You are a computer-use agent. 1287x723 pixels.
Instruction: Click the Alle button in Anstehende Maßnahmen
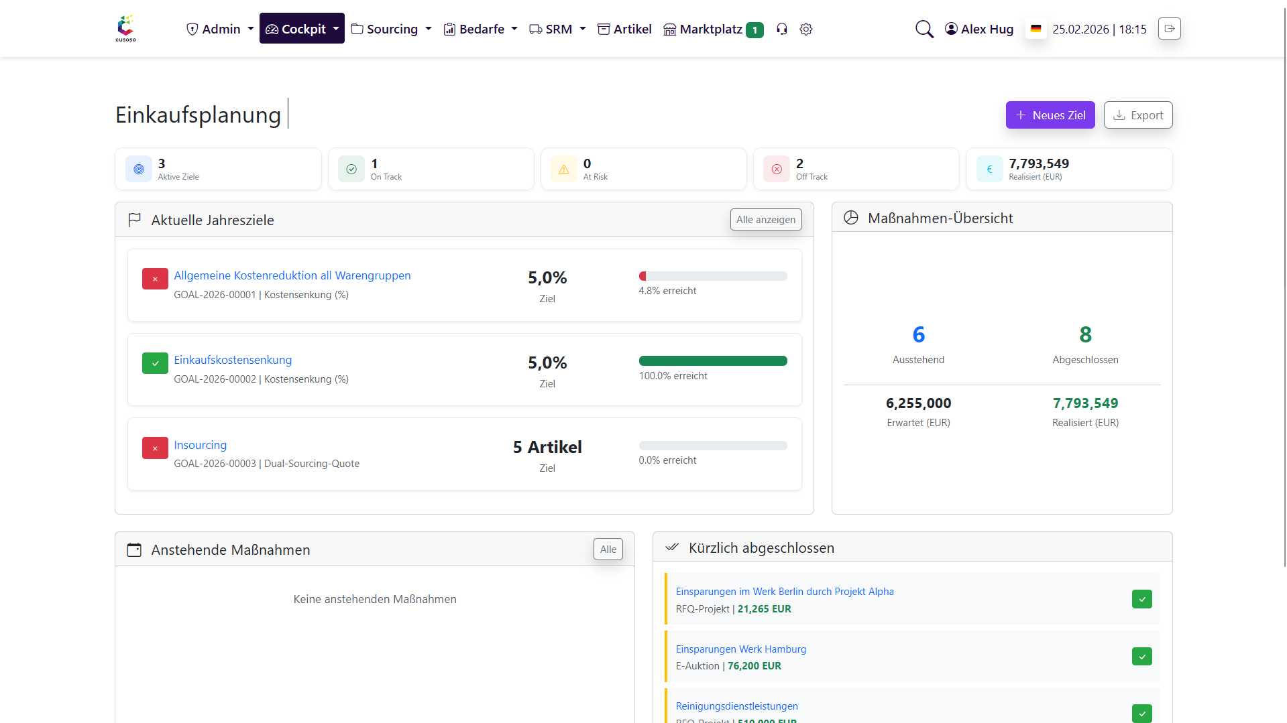pos(608,549)
